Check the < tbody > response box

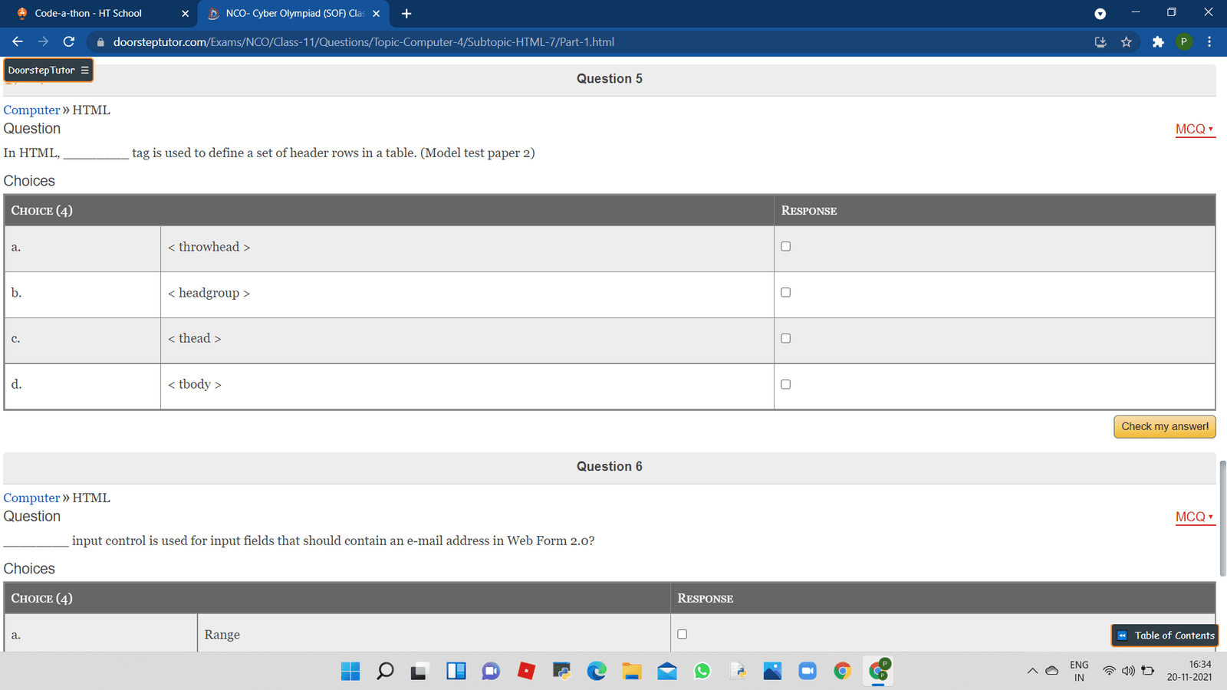coord(785,385)
